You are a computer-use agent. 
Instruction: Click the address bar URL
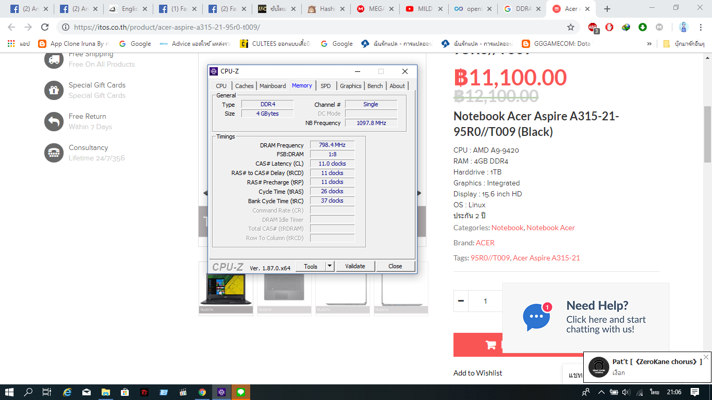(x=167, y=27)
